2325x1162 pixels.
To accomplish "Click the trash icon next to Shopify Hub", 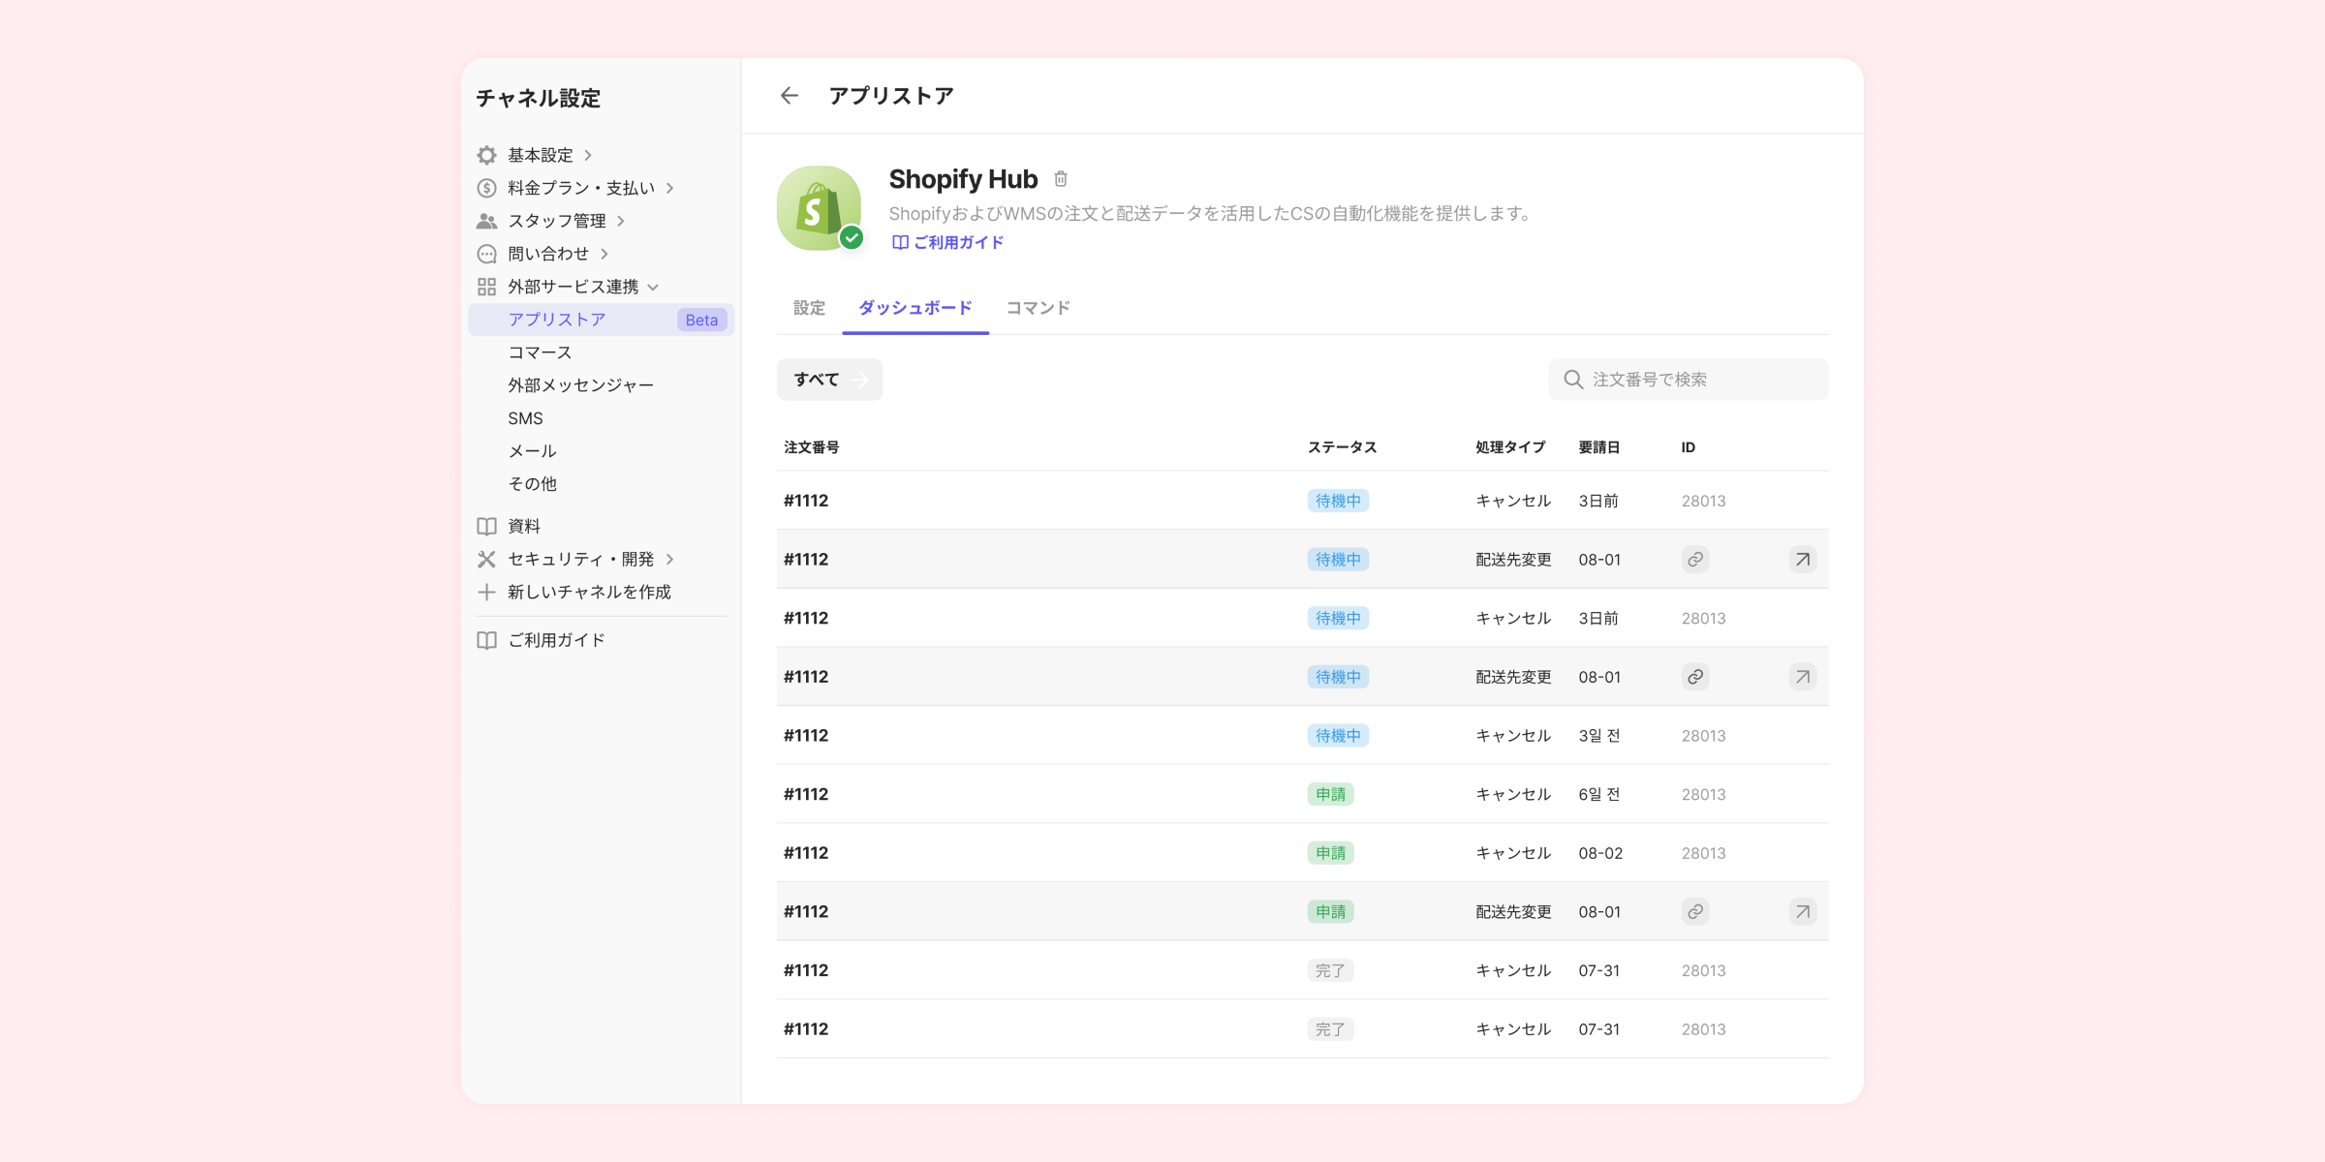I will pos(1061,179).
